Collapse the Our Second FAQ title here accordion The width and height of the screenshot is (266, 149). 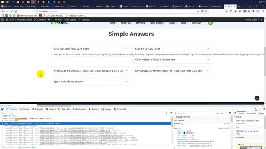tap(91, 49)
